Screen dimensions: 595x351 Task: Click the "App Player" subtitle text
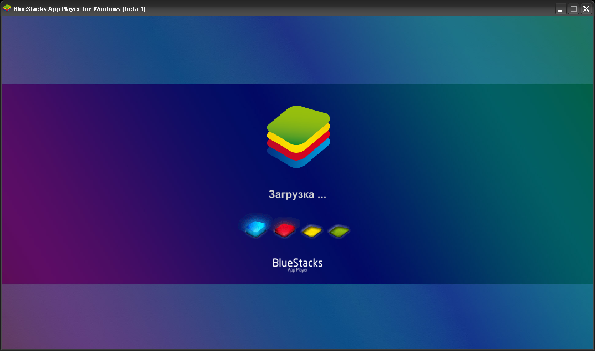point(297,270)
